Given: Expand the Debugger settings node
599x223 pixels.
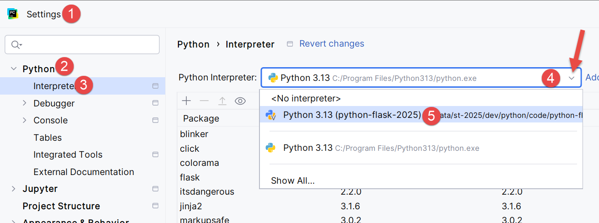Looking at the screenshot, I should [25, 103].
